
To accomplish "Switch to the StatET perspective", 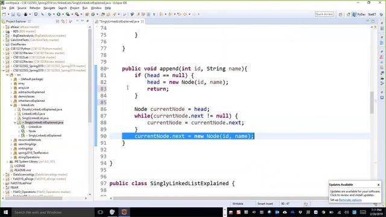I will pos(372,14).
